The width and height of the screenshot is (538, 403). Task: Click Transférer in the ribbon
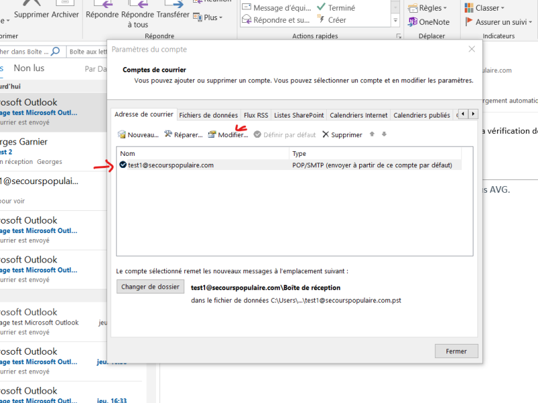point(173,10)
